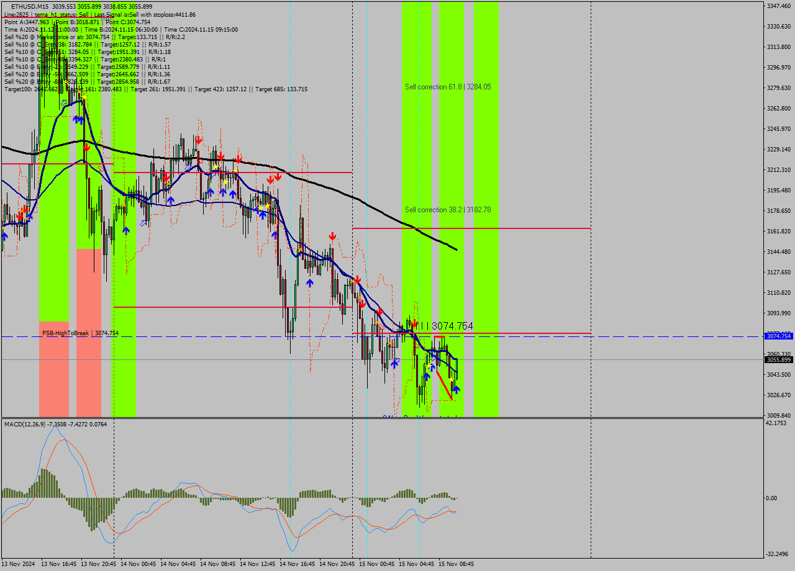Screen dimensions: 795x571
Task: Click the '14 Nov 20:45' time axis label
Action: click(x=337, y=564)
